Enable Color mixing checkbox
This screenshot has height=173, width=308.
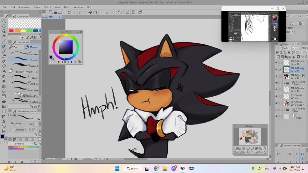(x=13, y=130)
